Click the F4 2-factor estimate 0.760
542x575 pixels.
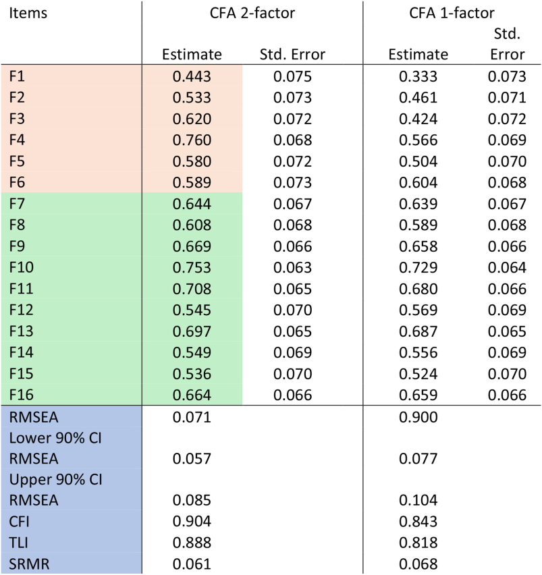[x=192, y=140]
